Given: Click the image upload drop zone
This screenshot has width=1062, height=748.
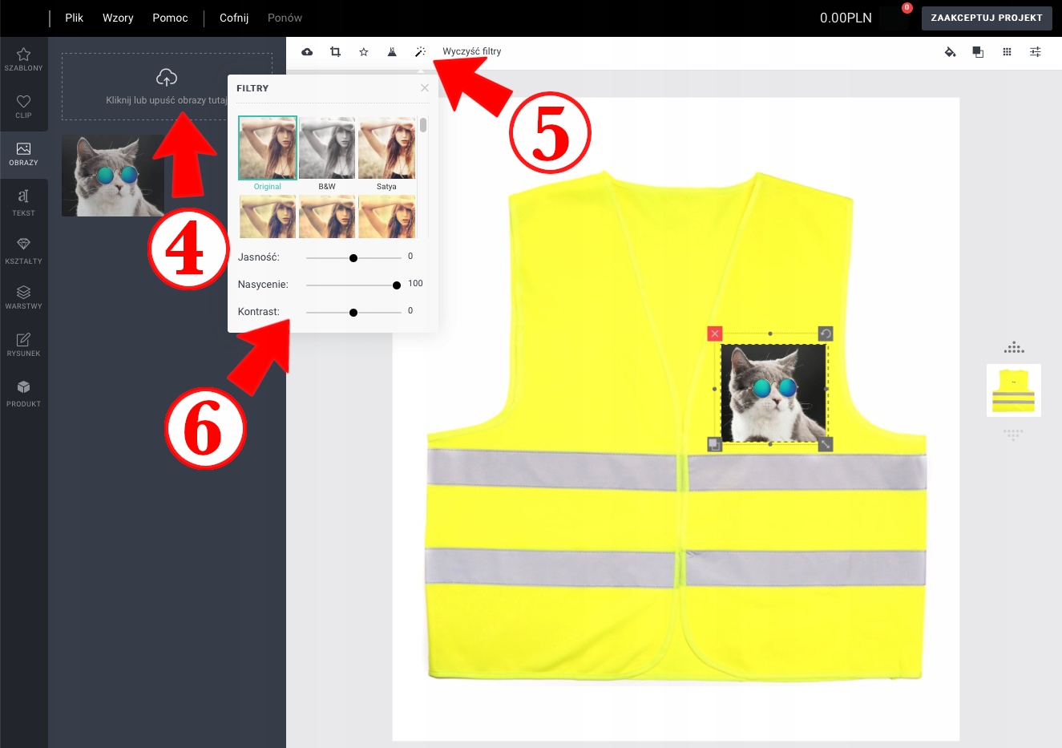Looking at the screenshot, I should (167, 87).
